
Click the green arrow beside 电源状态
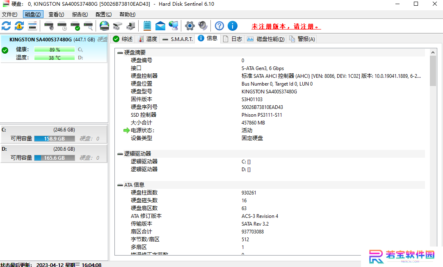point(127,130)
